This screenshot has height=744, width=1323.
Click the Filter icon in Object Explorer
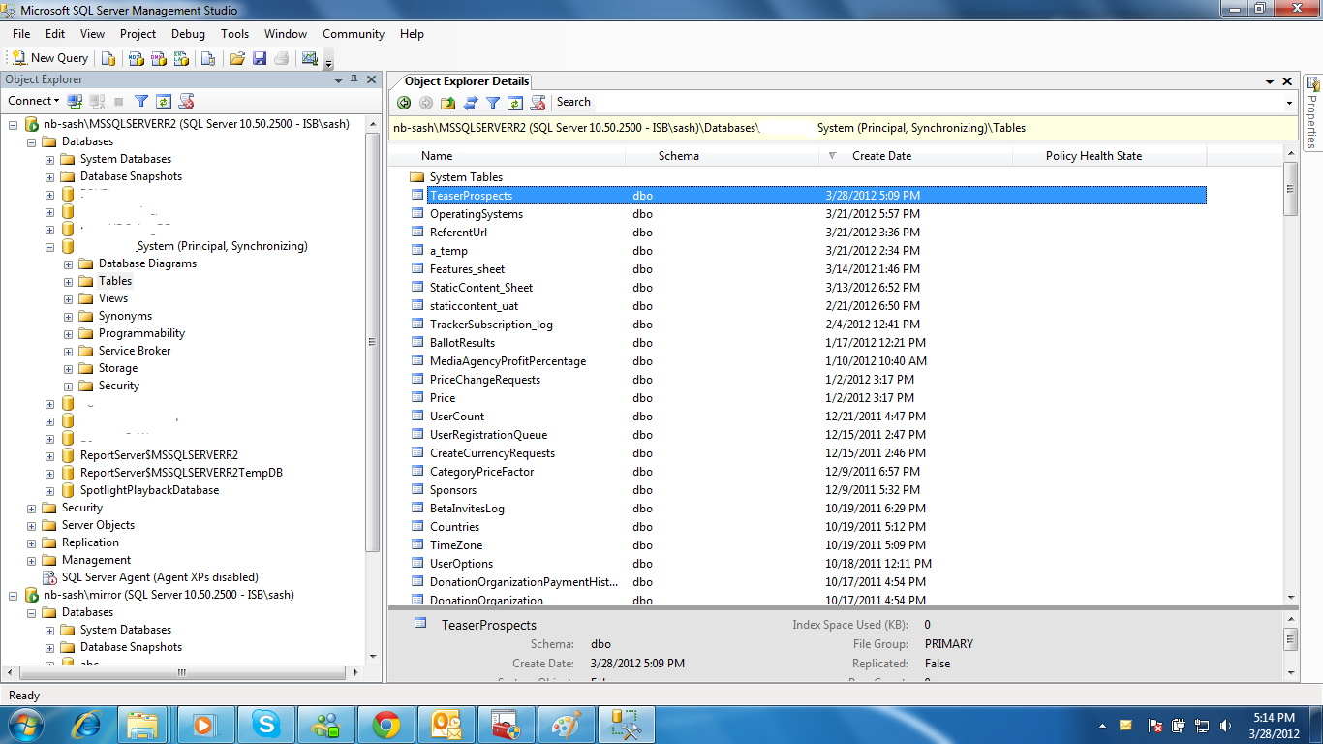(141, 101)
